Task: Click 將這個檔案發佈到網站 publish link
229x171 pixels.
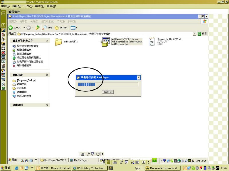Action: tap(29, 58)
